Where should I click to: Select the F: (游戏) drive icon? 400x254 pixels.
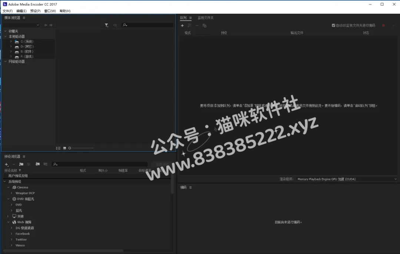[x=17, y=57]
